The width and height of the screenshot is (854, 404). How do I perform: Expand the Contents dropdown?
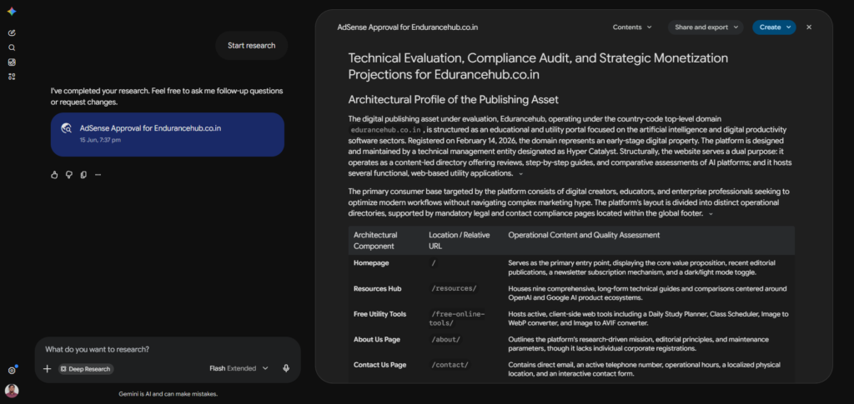pos(632,27)
